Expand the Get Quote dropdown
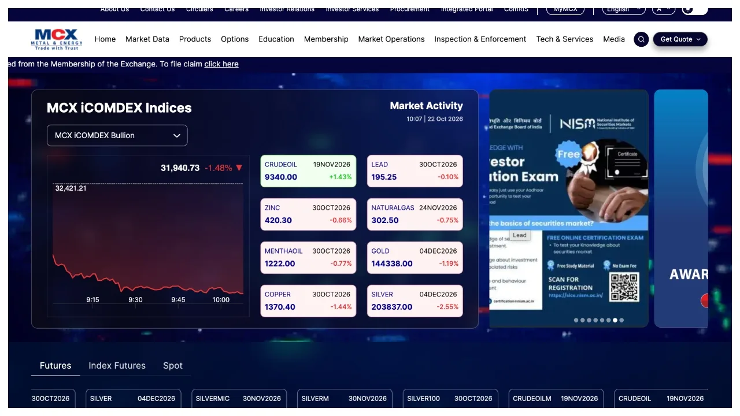Viewport: 740px width, 416px height. [680, 39]
